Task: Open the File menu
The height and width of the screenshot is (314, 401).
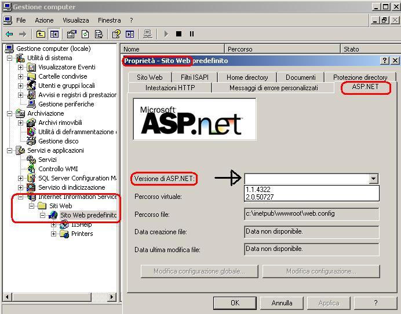Action: tap(21, 20)
